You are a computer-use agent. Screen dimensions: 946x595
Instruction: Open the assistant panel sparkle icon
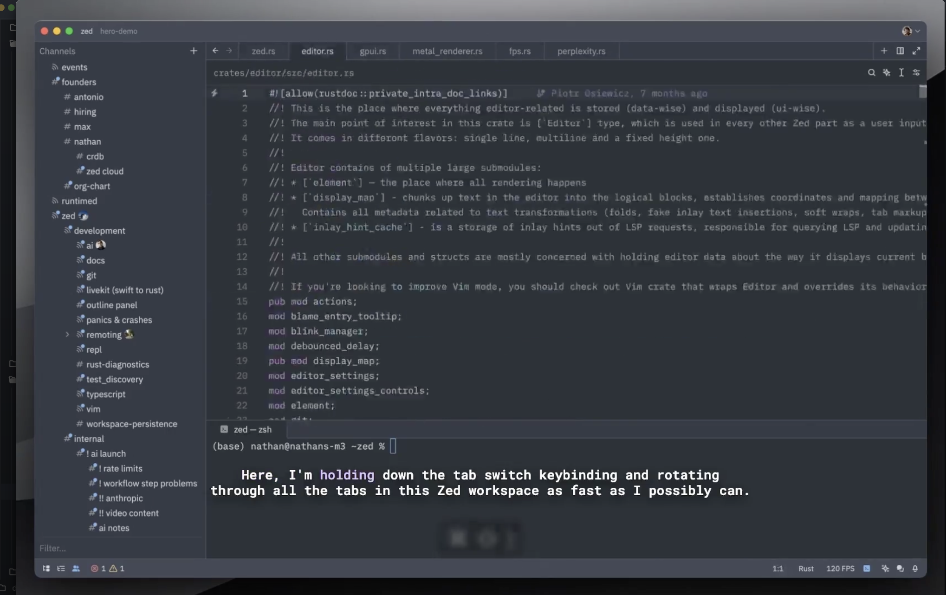coord(885,568)
